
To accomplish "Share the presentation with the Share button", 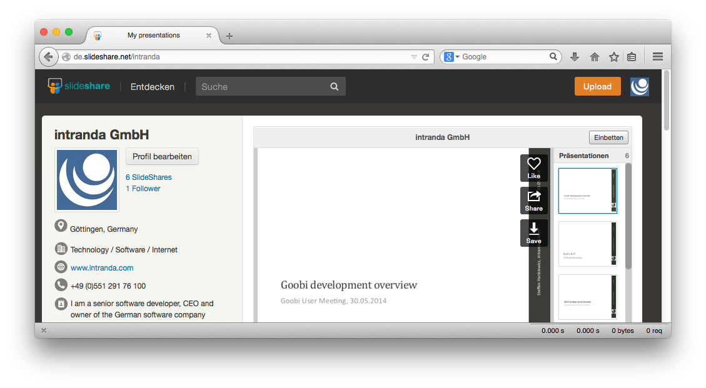I will click(534, 201).
